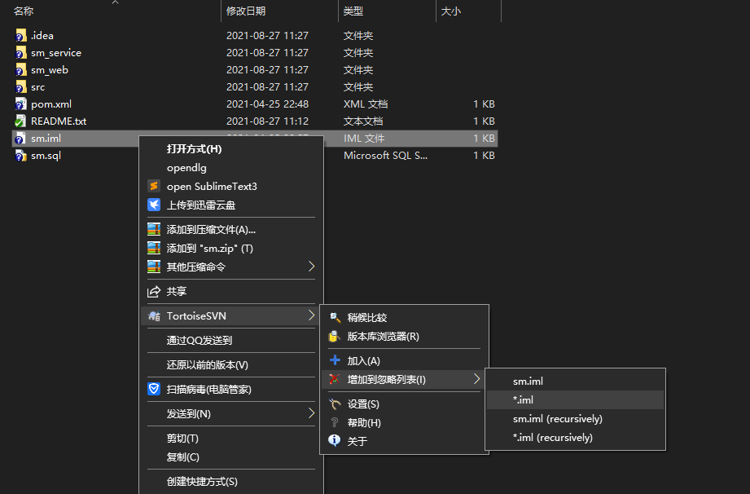Select 通过QQ发送到 menu entry

(200, 341)
